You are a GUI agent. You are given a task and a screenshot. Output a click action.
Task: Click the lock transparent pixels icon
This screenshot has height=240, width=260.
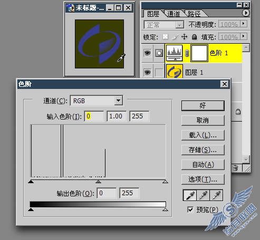click(165, 37)
